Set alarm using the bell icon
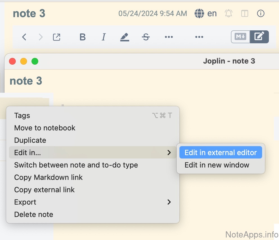 (229, 13)
